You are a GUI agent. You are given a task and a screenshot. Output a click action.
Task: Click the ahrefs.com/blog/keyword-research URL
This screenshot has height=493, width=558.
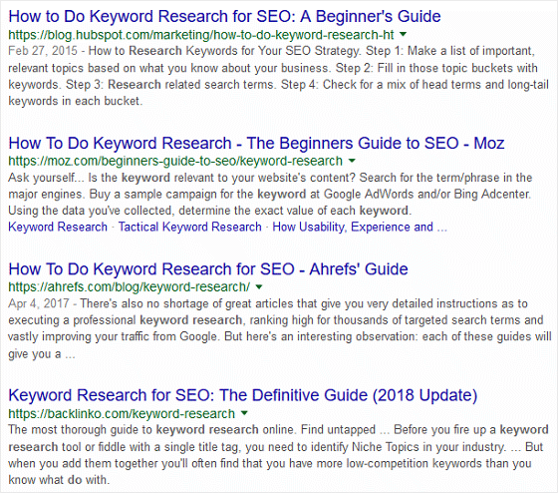click(130, 287)
